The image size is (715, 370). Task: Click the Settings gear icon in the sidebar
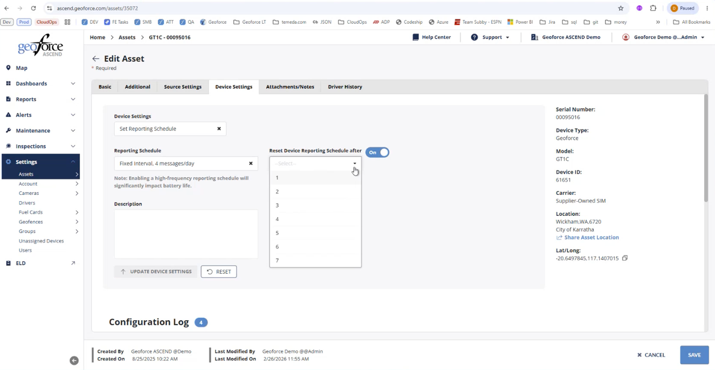tap(9, 161)
